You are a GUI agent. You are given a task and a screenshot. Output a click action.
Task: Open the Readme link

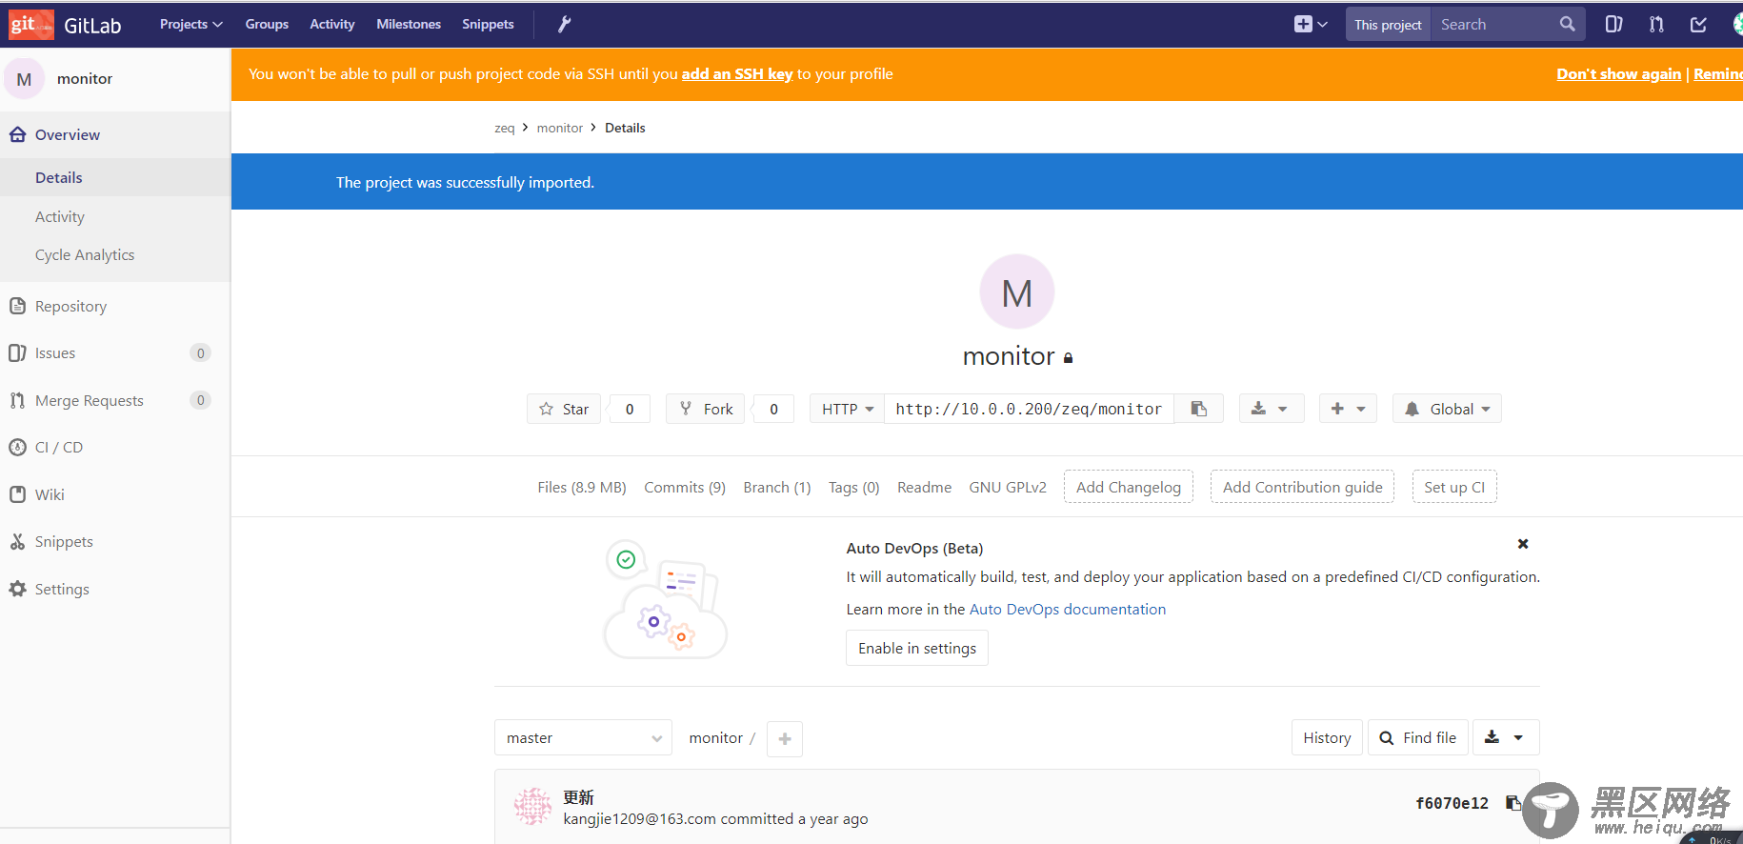tap(924, 488)
